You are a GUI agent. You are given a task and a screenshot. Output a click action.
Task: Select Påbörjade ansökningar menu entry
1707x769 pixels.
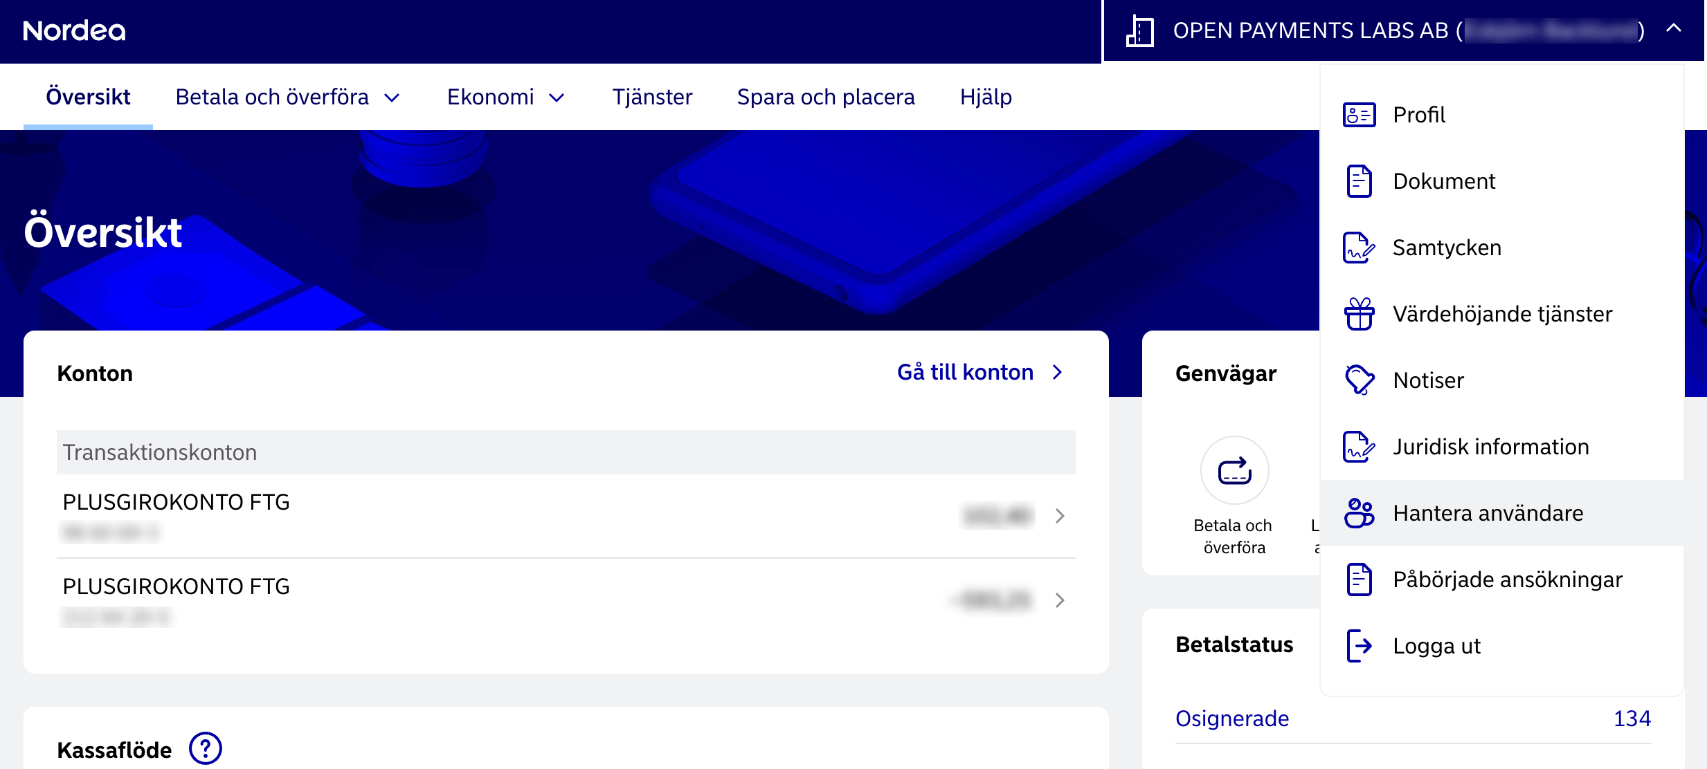[1507, 580]
